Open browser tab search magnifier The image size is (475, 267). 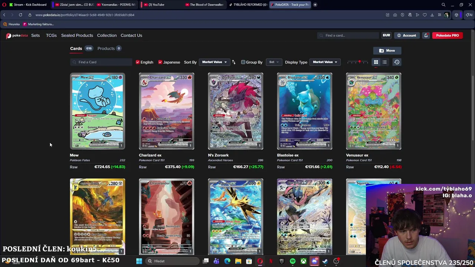click(x=443, y=5)
